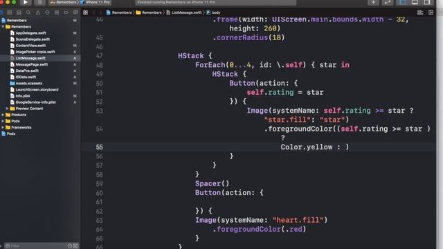Viewport: 443px width, 249px height.
Task: Open the editor options lines icon
Action: [420, 12]
